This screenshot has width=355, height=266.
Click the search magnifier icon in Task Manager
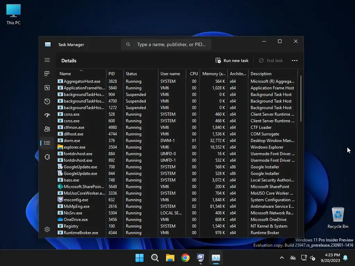pyautogui.click(x=128, y=44)
